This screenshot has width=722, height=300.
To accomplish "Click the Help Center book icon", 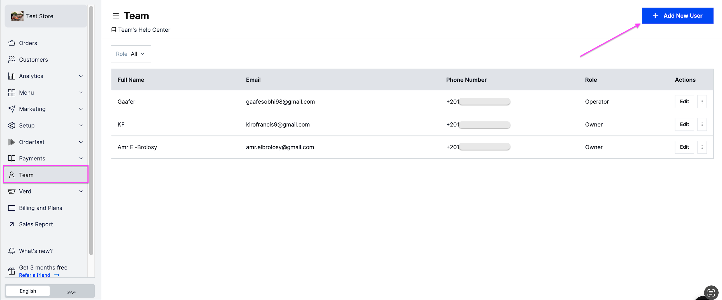I will (x=114, y=30).
